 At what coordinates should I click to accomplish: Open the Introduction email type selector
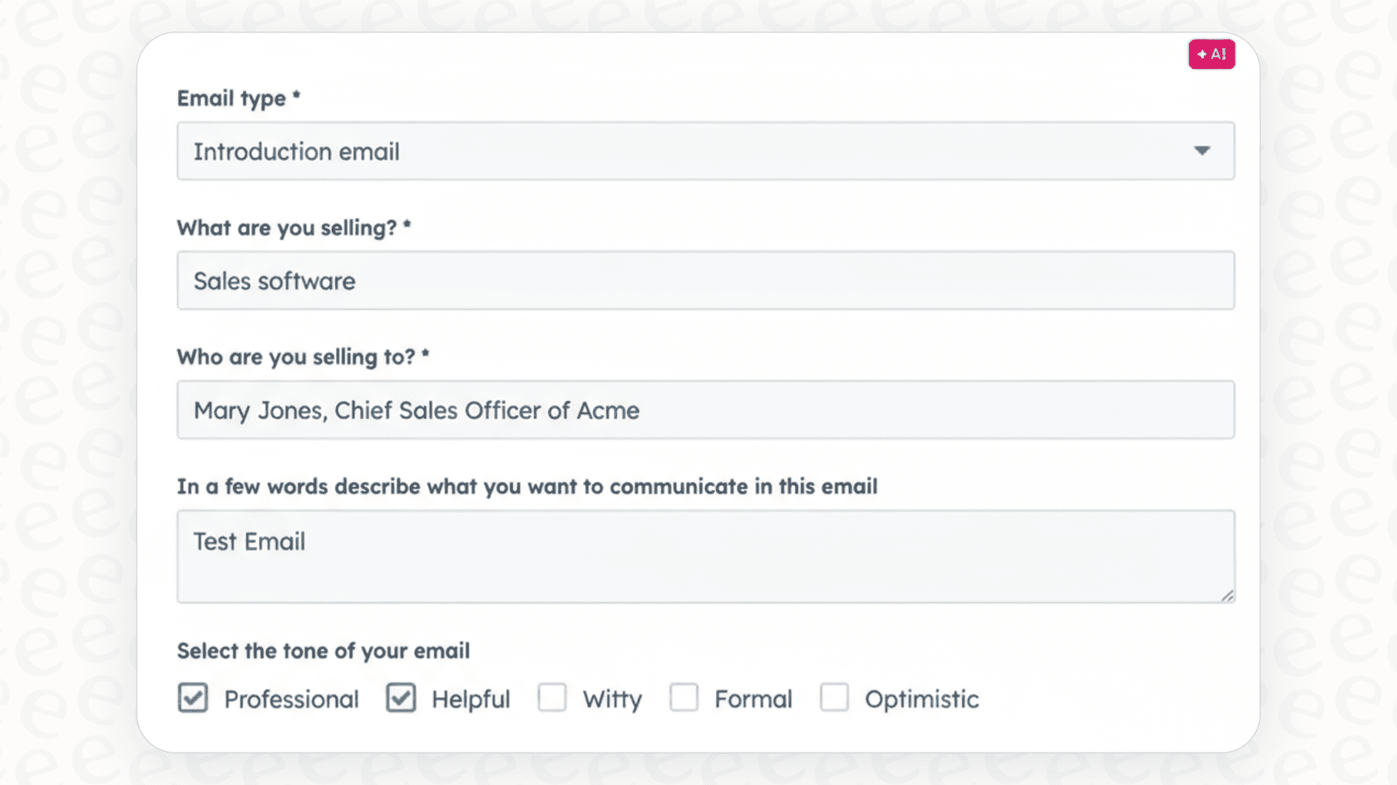pos(705,151)
